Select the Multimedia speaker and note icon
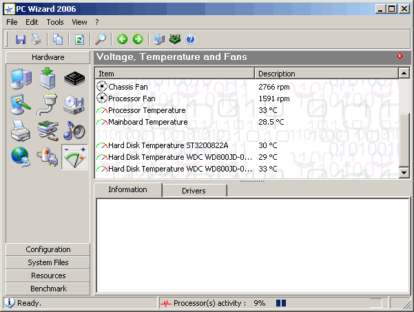 click(74, 131)
